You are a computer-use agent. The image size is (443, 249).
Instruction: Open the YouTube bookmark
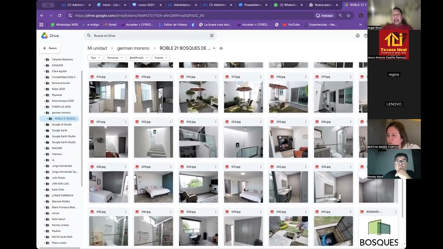coord(291,25)
